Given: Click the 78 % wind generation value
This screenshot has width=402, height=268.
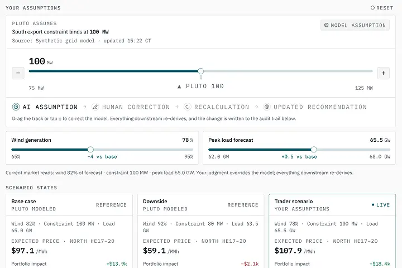Looking at the screenshot, I should tap(188, 140).
